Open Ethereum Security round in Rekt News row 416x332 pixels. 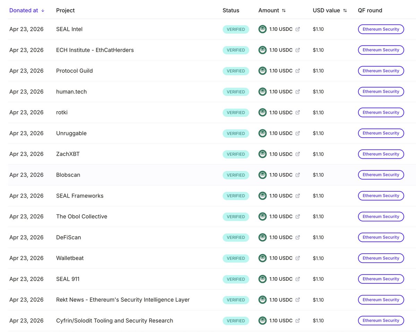pyautogui.click(x=381, y=299)
